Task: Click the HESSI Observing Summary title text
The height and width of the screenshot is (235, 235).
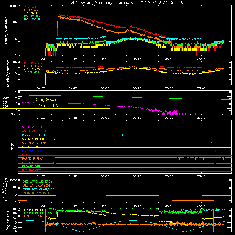Action: tap(125, 3)
